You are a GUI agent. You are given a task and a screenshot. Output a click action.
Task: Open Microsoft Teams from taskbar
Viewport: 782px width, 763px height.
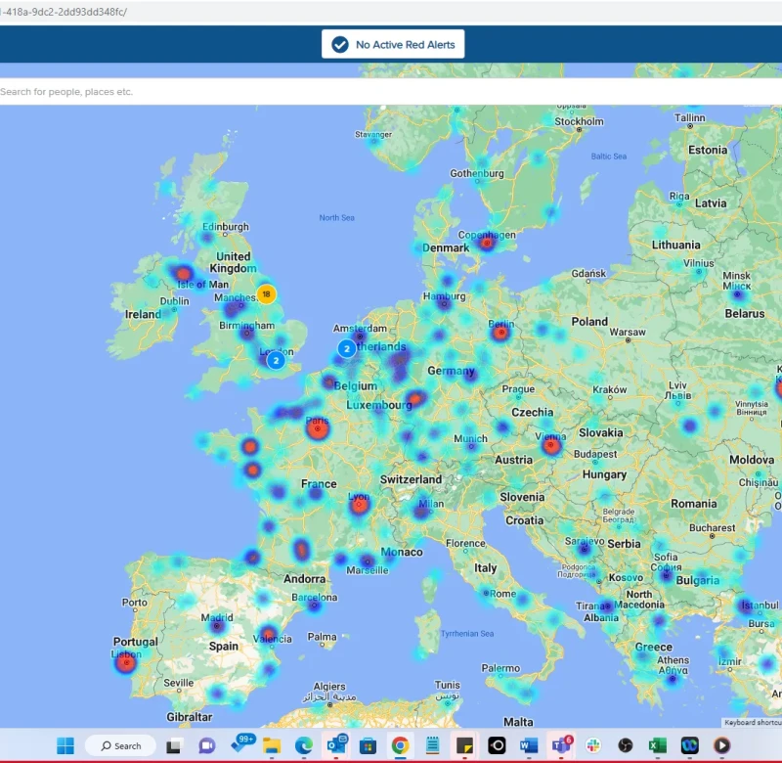[561, 744]
